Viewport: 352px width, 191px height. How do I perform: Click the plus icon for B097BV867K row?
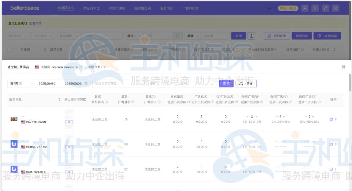coord(336,169)
